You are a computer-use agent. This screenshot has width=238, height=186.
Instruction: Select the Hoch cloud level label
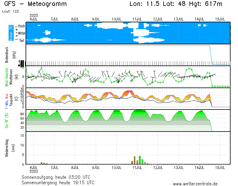[21, 26]
